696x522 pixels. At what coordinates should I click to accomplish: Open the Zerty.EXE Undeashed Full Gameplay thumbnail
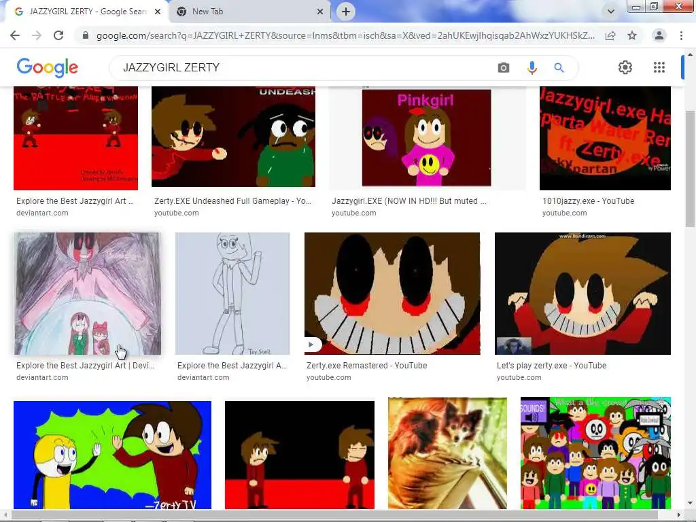[234, 137]
